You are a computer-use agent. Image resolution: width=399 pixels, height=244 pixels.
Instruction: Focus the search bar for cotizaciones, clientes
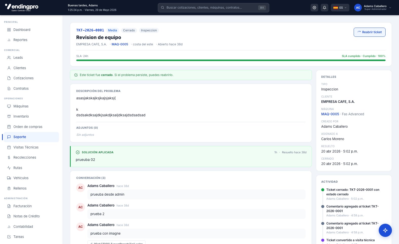[x=213, y=8]
